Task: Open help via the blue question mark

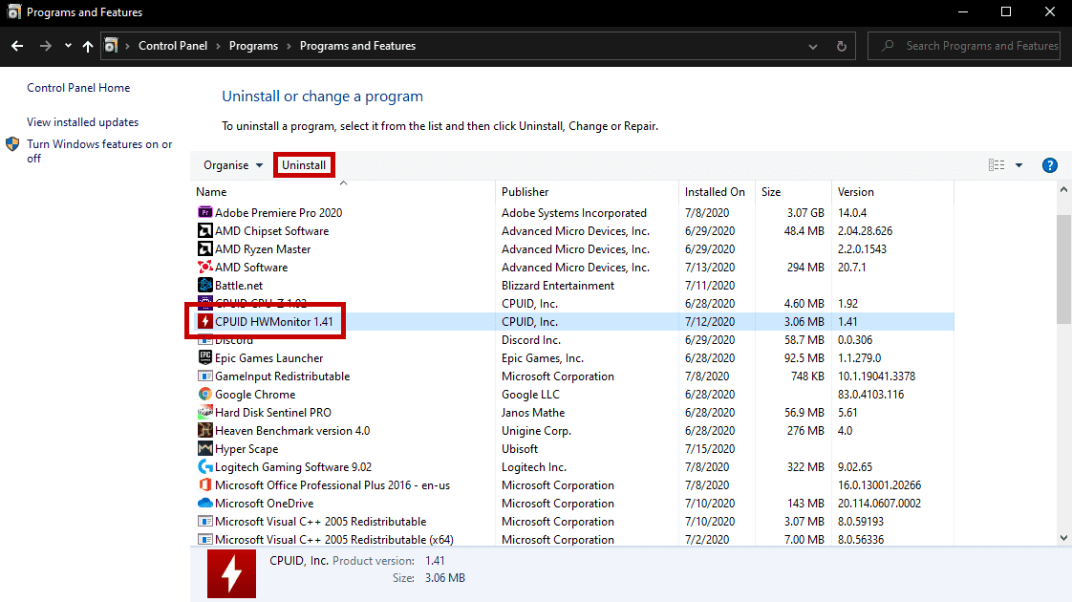Action: [1049, 165]
